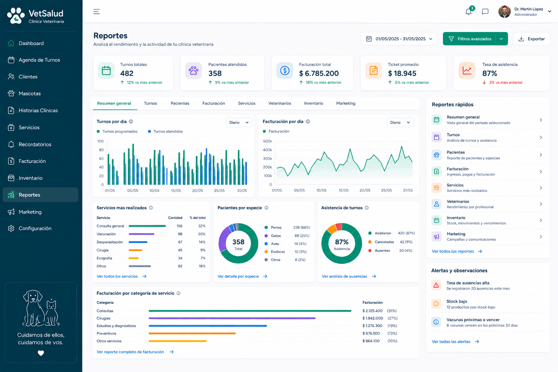
Task: Toggle the Gatos legend entry
Action: [x=273, y=236]
